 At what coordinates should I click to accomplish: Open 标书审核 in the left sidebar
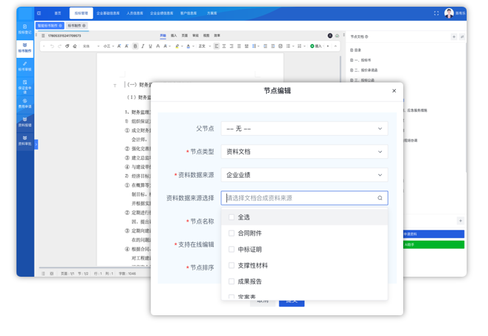[x=25, y=67]
